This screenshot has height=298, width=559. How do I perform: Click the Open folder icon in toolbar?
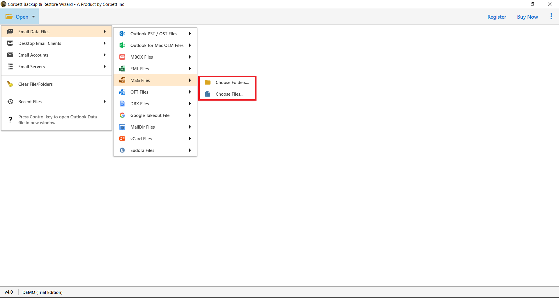[x=9, y=17]
